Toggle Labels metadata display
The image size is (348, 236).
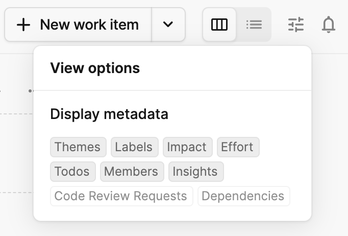(x=135, y=147)
